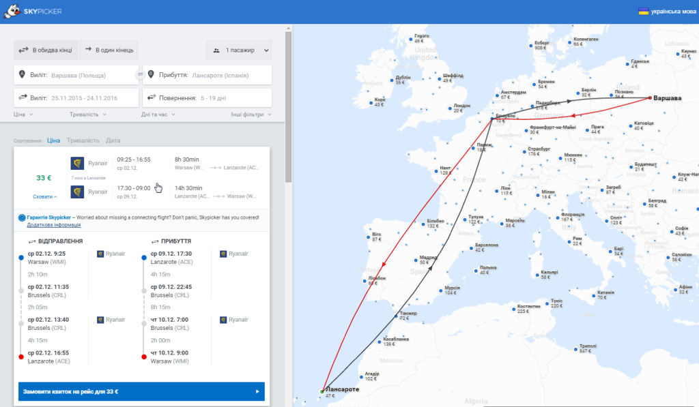
Task: Click the Копенгаген city dot on map
Action: coord(570,43)
